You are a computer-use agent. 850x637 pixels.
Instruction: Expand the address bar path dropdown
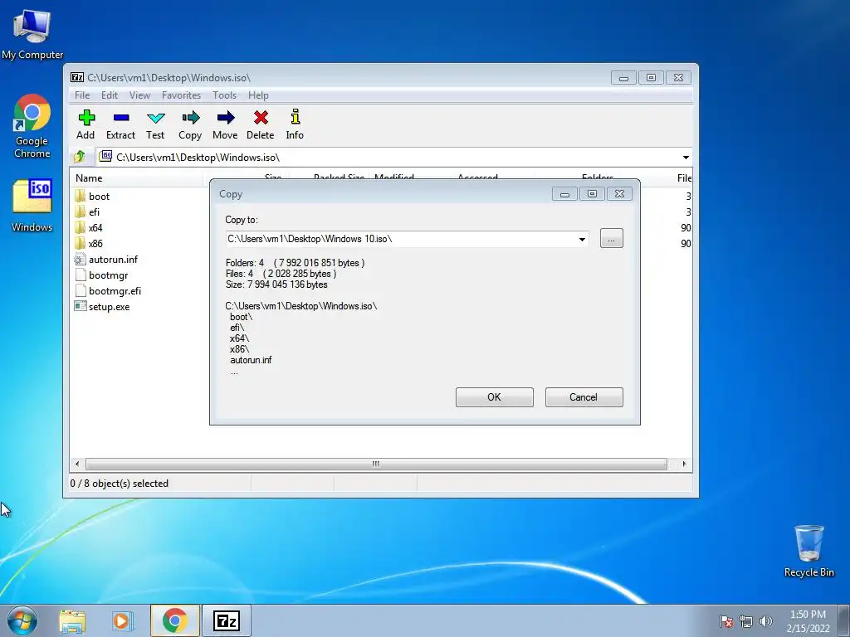(686, 157)
